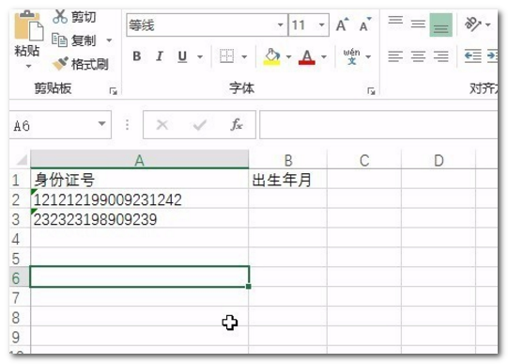Screen dimensions: 508x364
Task: Select column B header
Action: tap(287, 160)
